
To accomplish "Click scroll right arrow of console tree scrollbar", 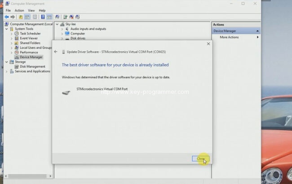I will tap(50, 176).
